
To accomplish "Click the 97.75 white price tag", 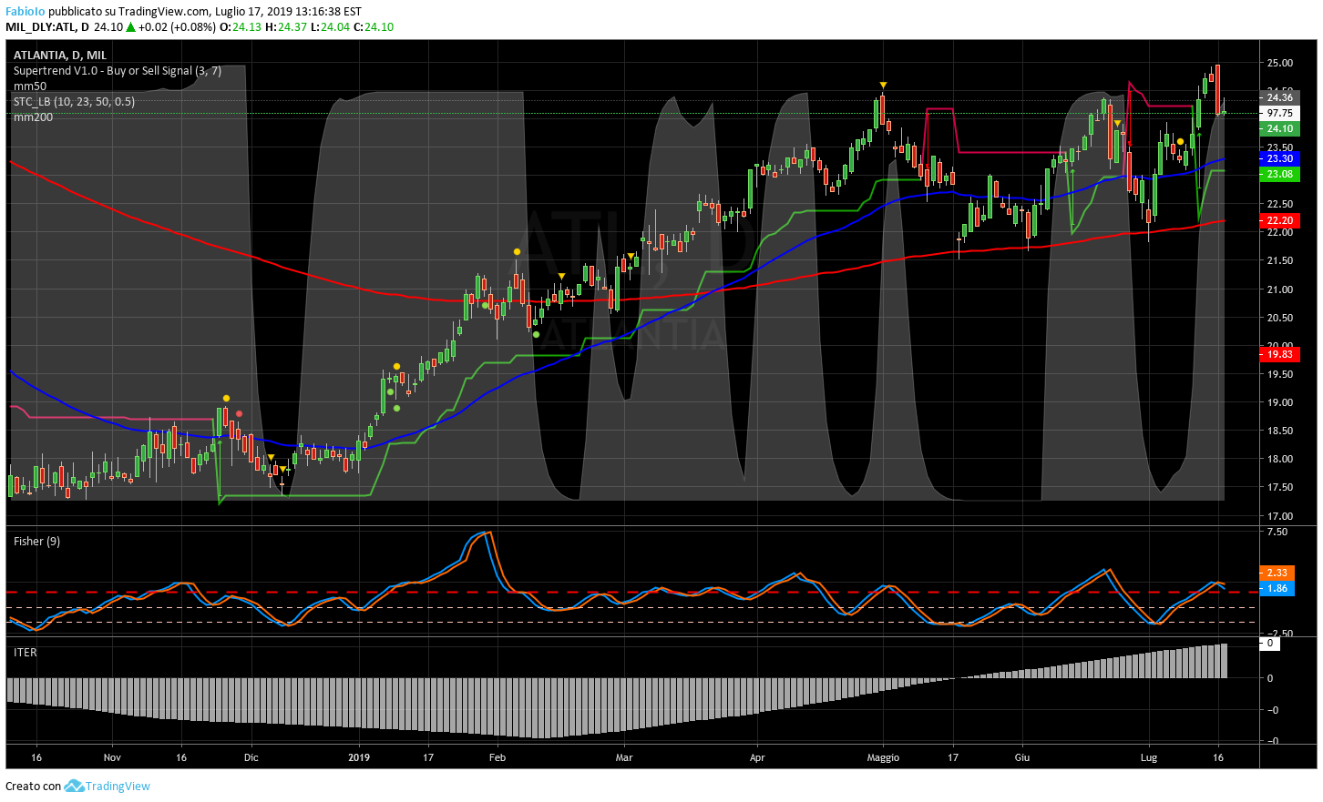I will click(x=1279, y=113).
